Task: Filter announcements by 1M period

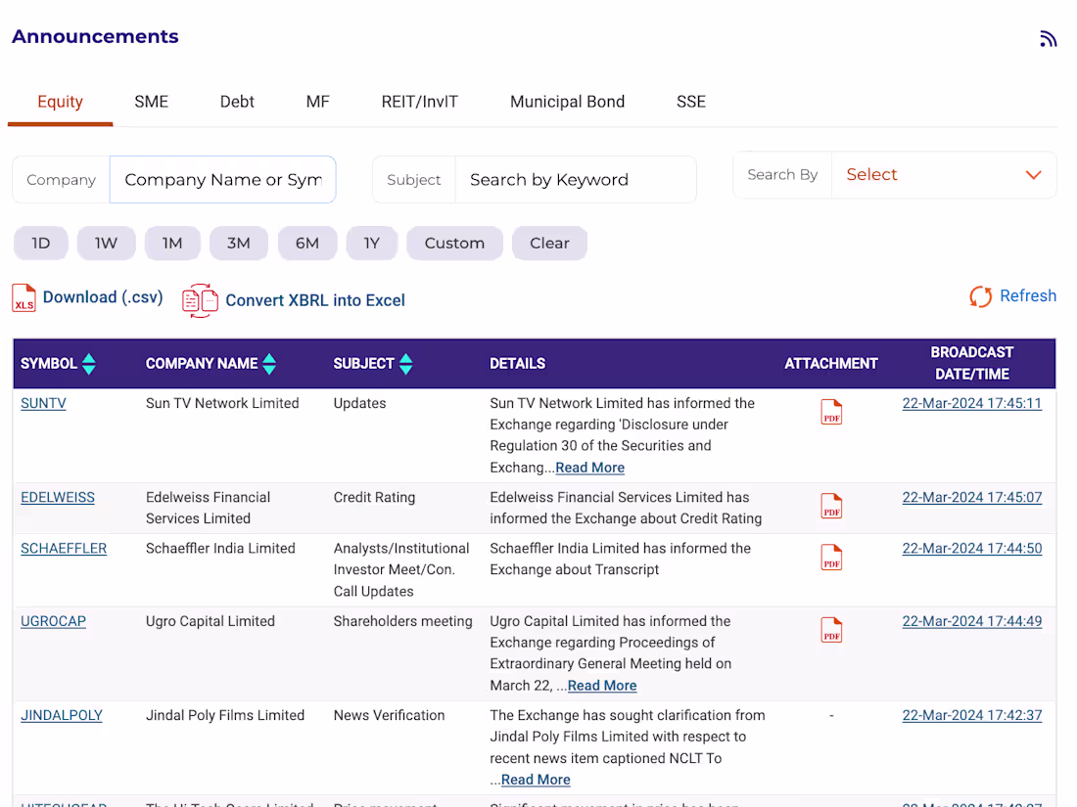Action: pos(172,243)
